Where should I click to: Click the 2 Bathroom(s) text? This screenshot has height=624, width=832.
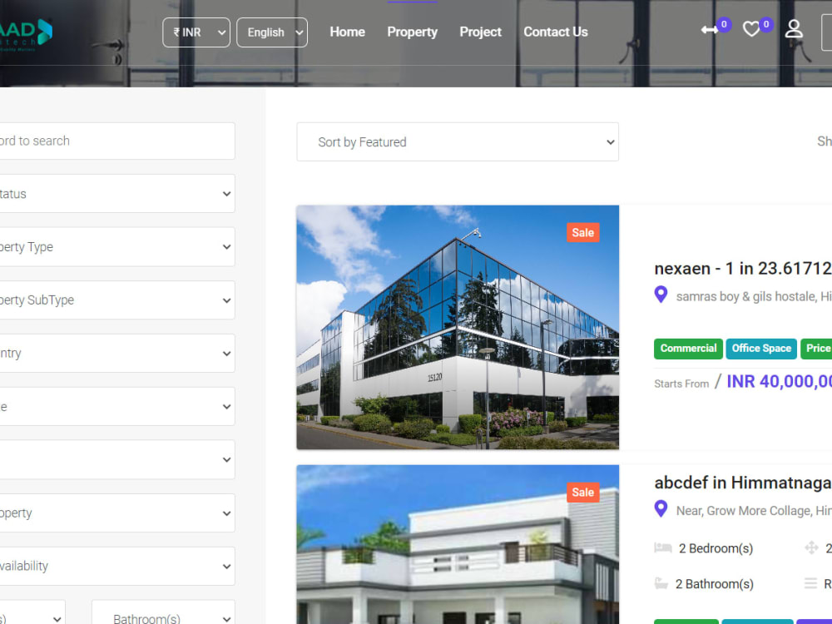click(x=714, y=584)
